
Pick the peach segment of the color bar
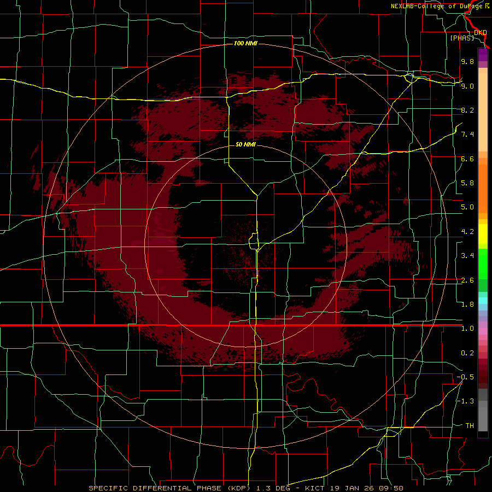483,112
